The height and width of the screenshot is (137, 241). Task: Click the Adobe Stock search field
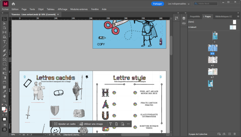206,4
